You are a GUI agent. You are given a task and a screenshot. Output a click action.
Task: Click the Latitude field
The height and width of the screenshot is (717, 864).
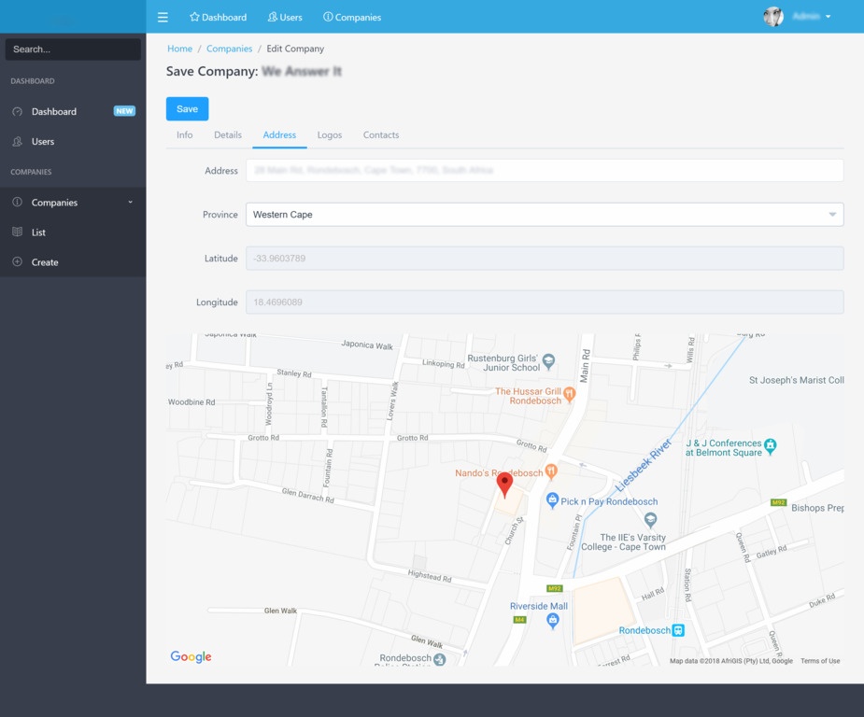545,259
